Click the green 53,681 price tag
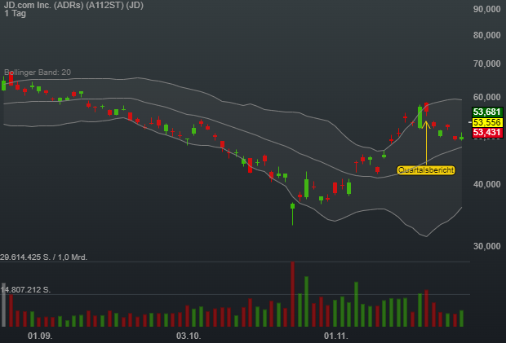 [x=487, y=112]
